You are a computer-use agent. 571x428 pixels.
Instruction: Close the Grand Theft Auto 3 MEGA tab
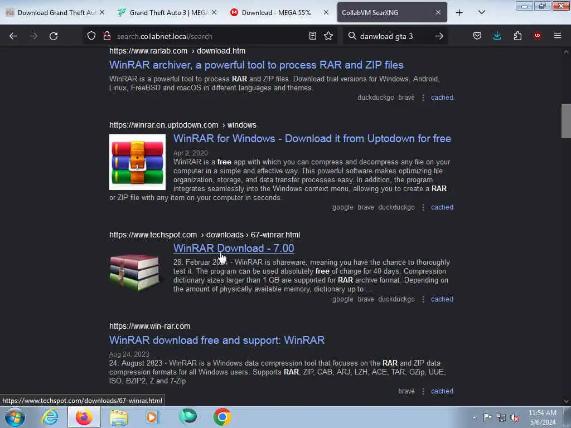click(x=214, y=13)
